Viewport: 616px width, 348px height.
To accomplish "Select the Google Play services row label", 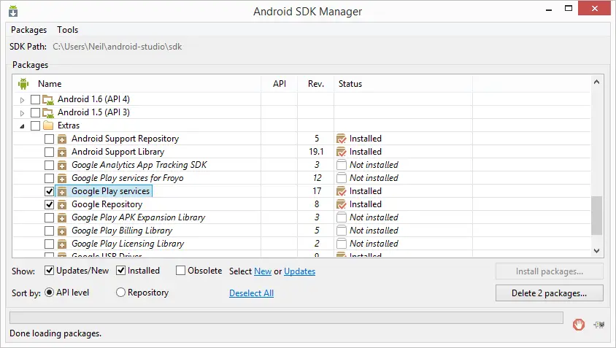I will pyautogui.click(x=110, y=191).
